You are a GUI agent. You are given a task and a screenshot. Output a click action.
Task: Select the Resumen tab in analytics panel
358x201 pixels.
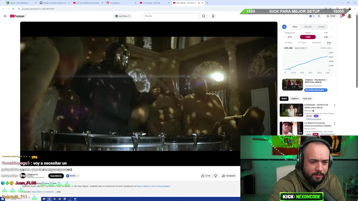pyautogui.click(x=308, y=27)
